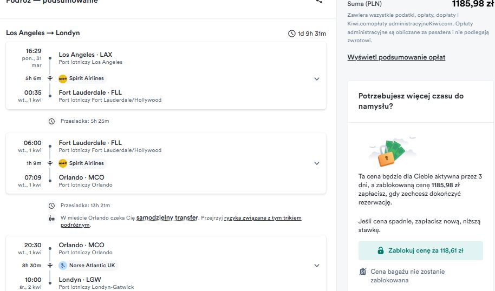Click the padlock icon in the Zablokuj button
The height and width of the screenshot is (291, 495).
click(x=381, y=250)
